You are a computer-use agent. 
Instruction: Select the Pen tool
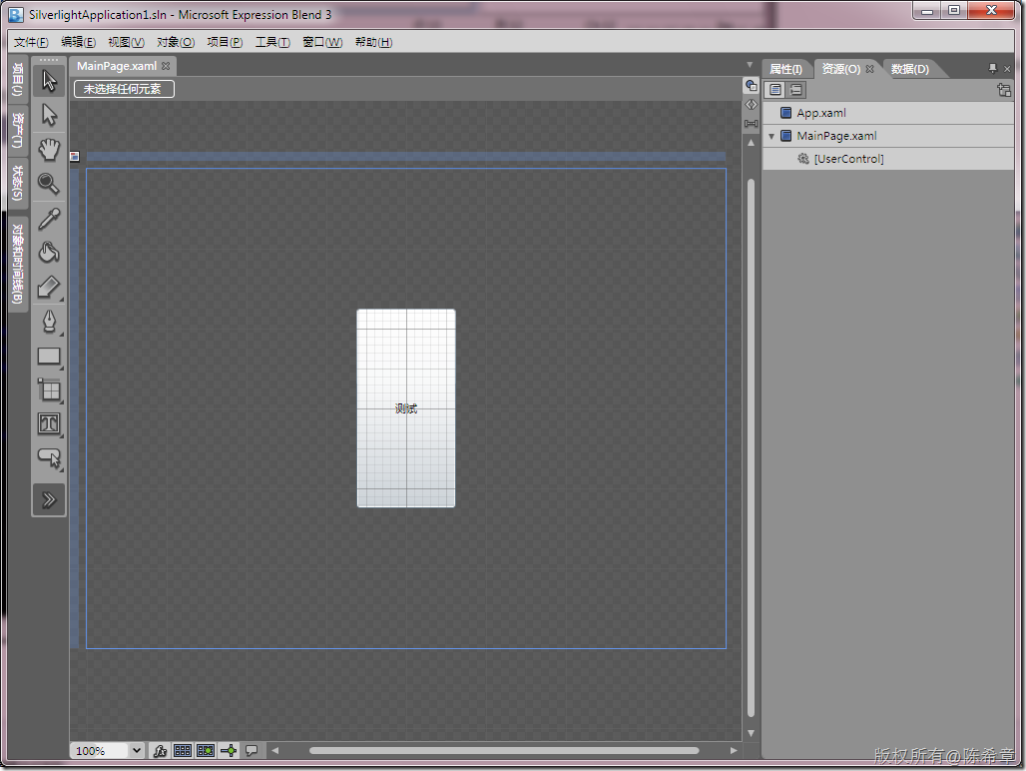pos(49,322)
